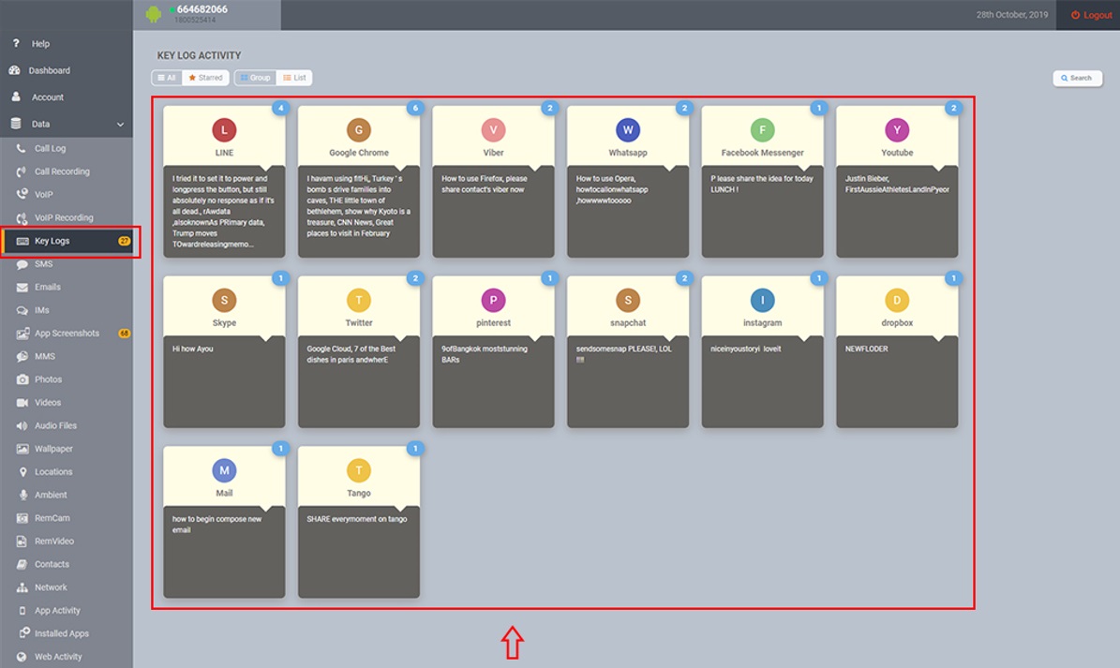The width and height of the screenshot is (1120, 668).
Task: Click the Youtube count badge showing 2
Action: pyautogui.click(x=953, y=109)
